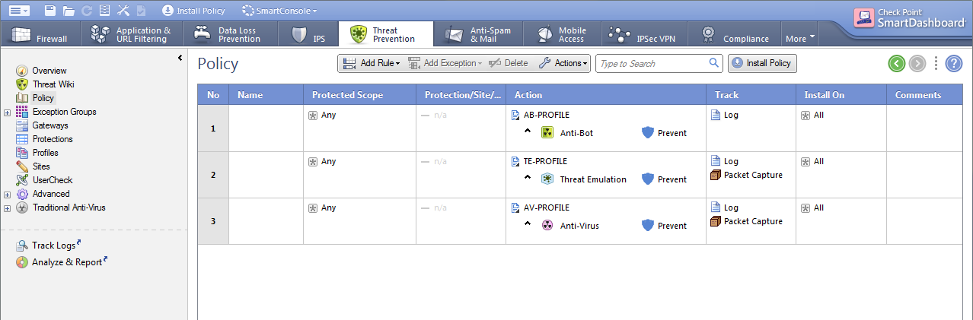Click the Install Policy button beside search

pos(762,63)
